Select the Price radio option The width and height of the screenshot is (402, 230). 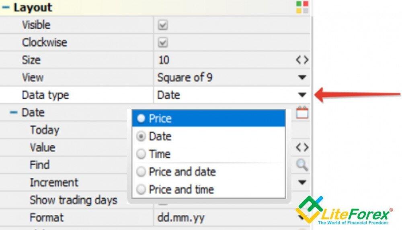pyautogui.click(x=141, y=119)
